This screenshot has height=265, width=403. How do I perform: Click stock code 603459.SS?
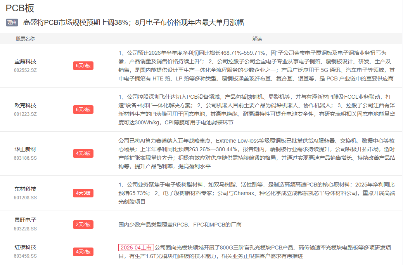[x=25, y=256]
